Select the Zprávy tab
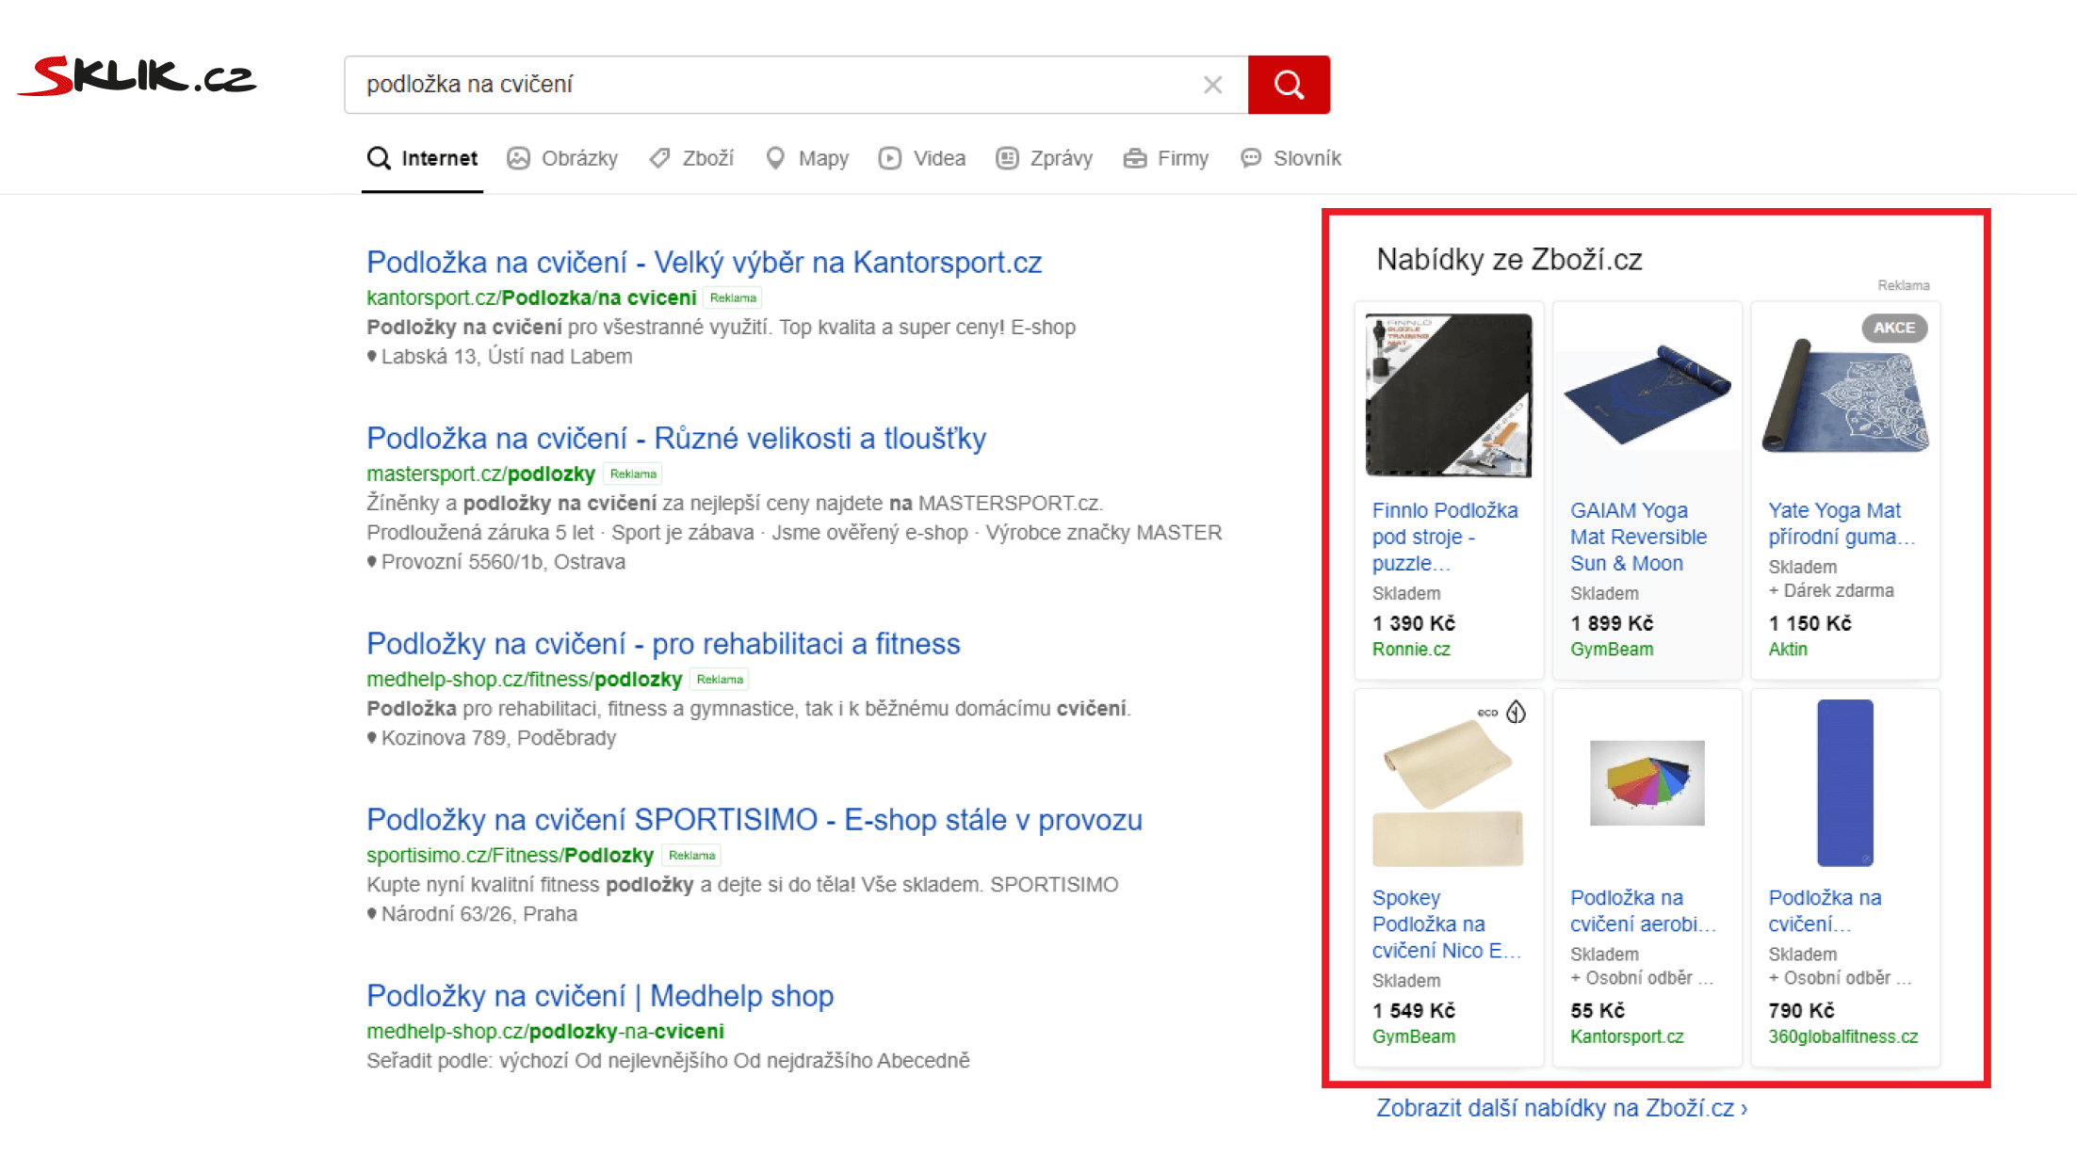Viewport: 2077px width, 1172px height. tap(1045, 158)
